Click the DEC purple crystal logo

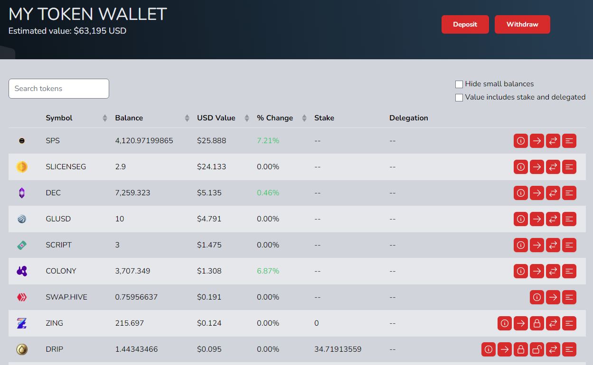tap(22, 193)
